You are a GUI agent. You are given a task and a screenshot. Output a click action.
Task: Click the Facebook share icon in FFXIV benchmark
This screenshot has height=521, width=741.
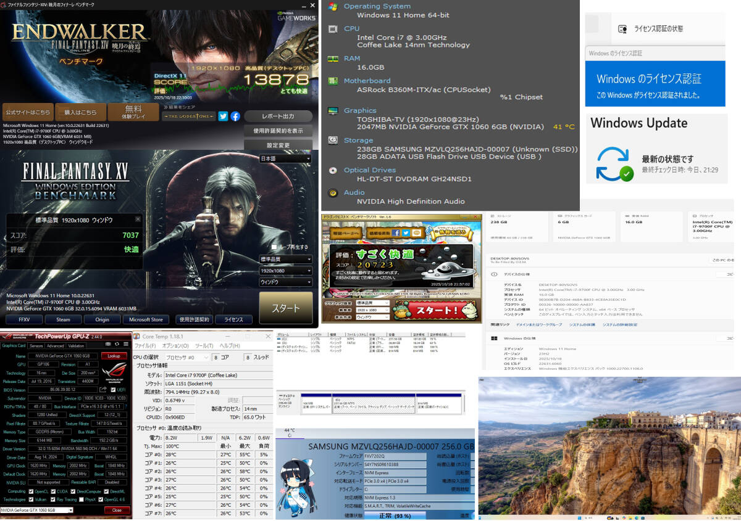[235, 116]
